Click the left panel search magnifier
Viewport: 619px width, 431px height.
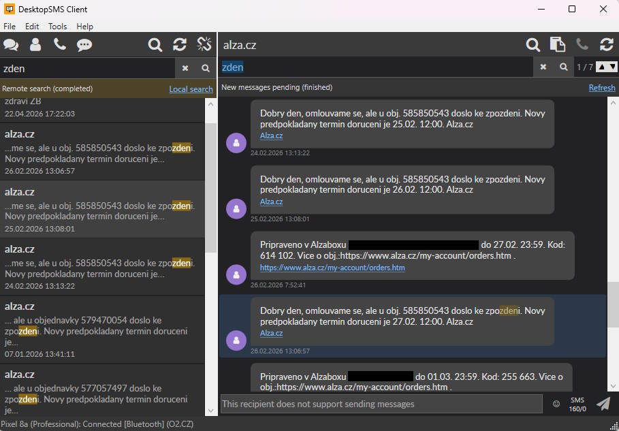pos(155,45)
